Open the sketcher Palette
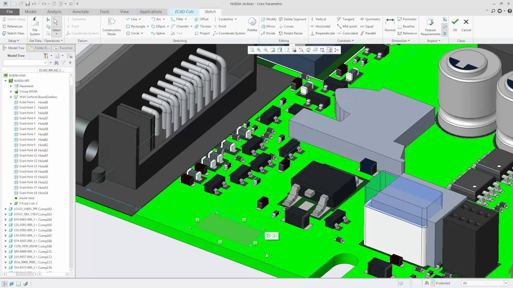Screen dimensions: 513x288 click(x=252, y=24)
